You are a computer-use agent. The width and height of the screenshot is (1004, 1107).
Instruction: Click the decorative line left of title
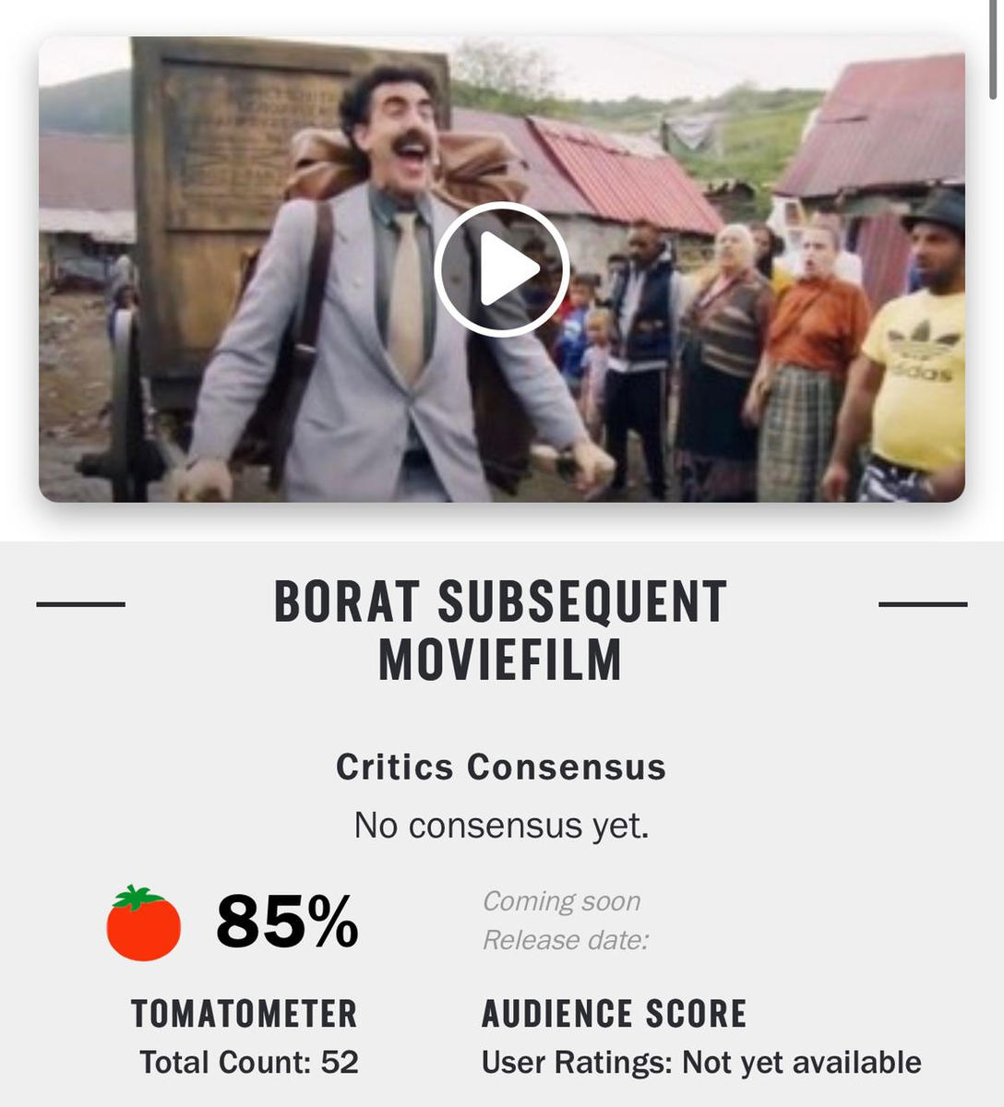click(x=81, y=604)
